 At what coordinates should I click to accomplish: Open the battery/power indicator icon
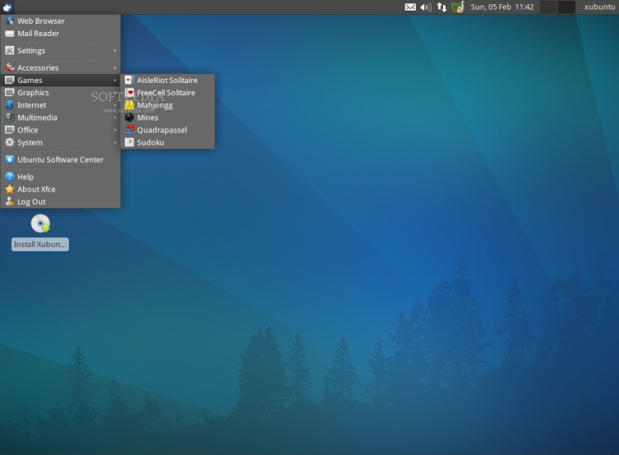pyautogui.click(x=458, y=7)
